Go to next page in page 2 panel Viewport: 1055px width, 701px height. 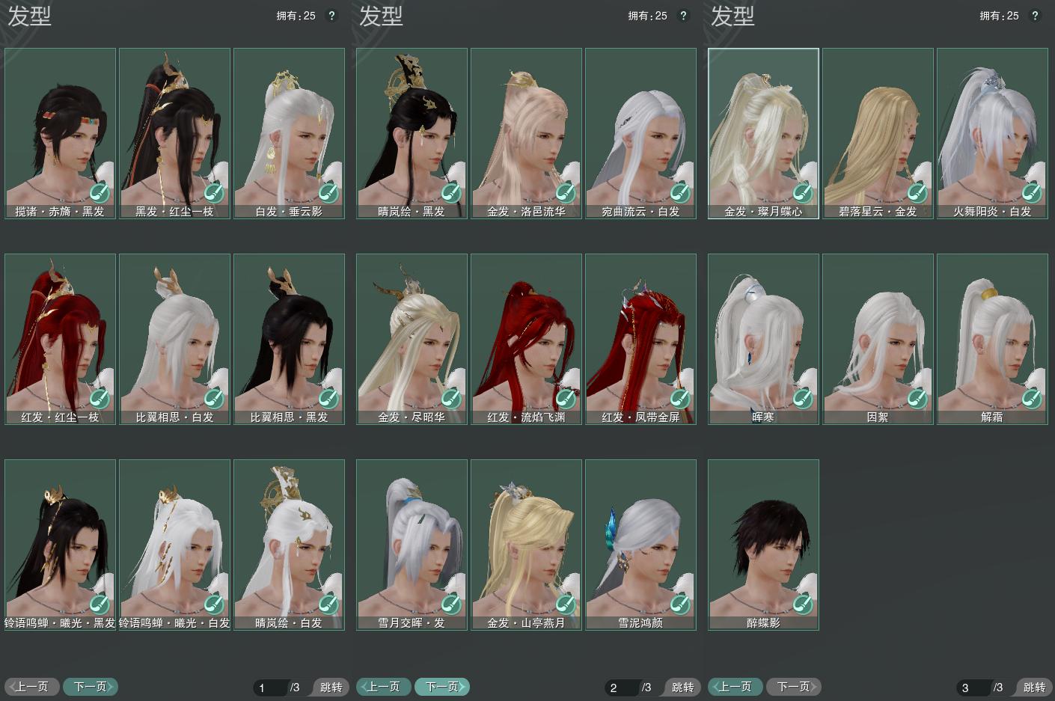pos(442,686)
